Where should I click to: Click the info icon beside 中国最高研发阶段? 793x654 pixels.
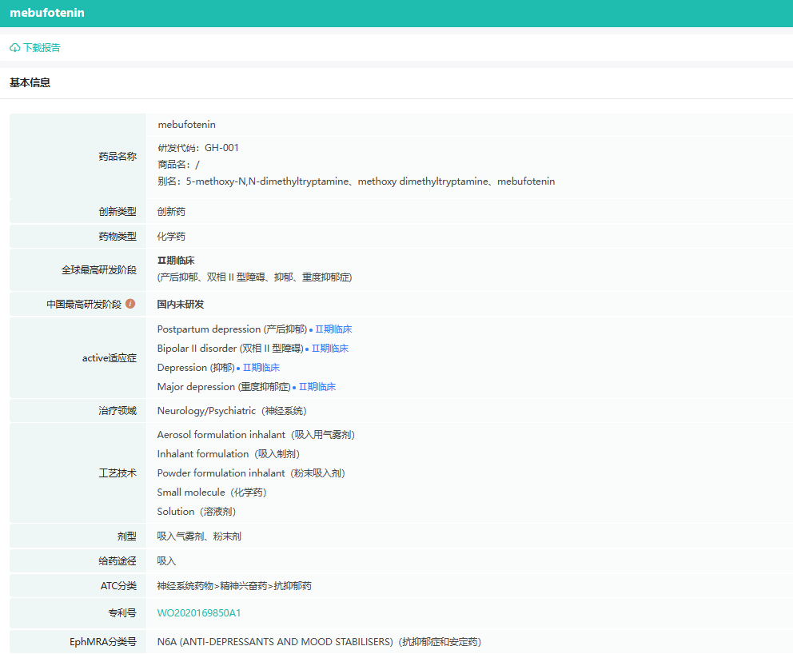pos(130,304)
